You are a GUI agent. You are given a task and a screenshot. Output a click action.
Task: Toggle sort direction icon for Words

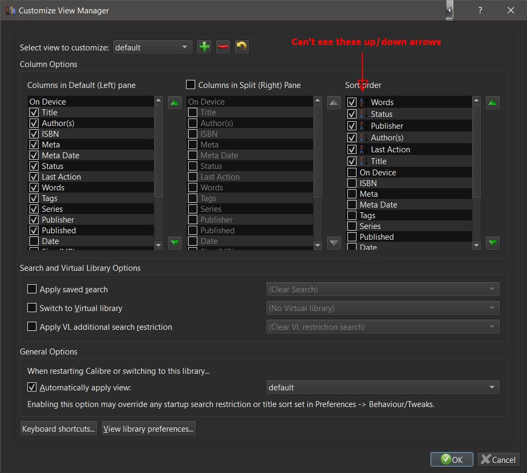point(362,102)
